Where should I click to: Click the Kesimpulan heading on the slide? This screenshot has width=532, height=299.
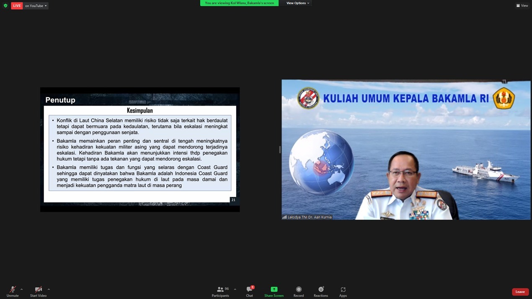(140, 111)
